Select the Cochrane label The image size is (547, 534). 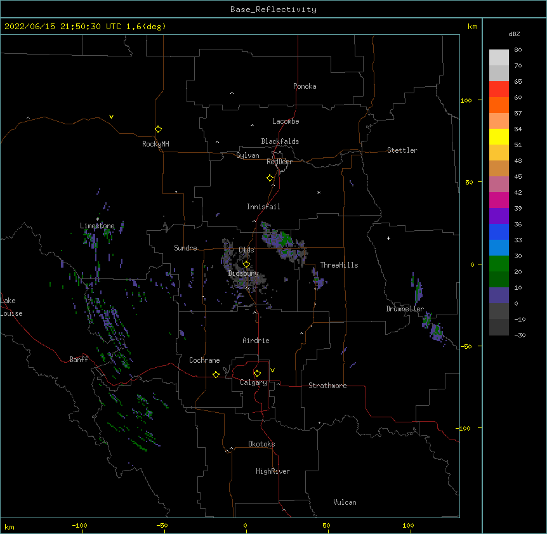pyautogui.click(x=204, y=360)
